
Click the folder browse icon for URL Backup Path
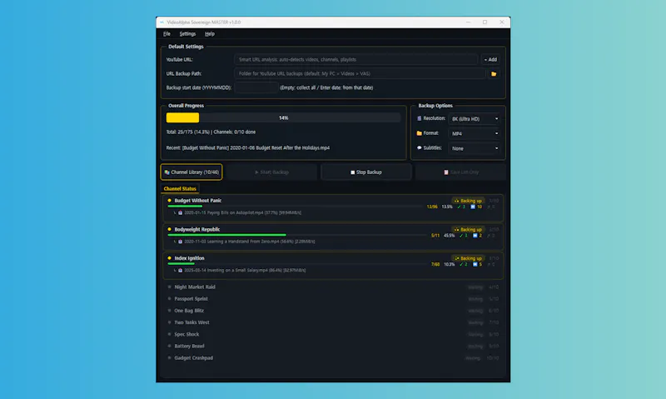point(494,74)
